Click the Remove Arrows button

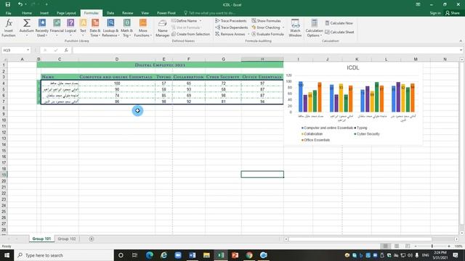(x=230, y=34)
